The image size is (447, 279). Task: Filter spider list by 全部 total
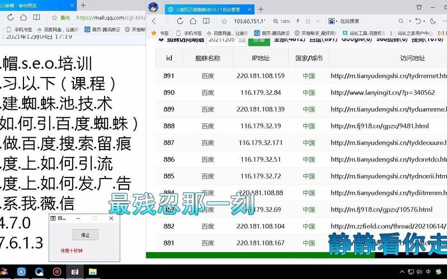pyautogui.click(x=289, y=40)
